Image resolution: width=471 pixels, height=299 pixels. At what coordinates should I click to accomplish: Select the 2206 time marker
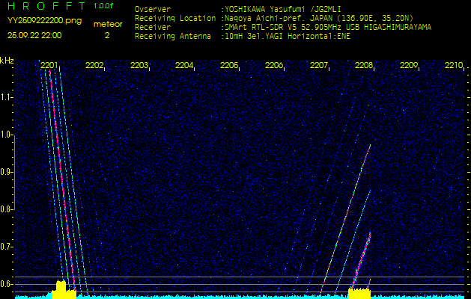(274, 66)
